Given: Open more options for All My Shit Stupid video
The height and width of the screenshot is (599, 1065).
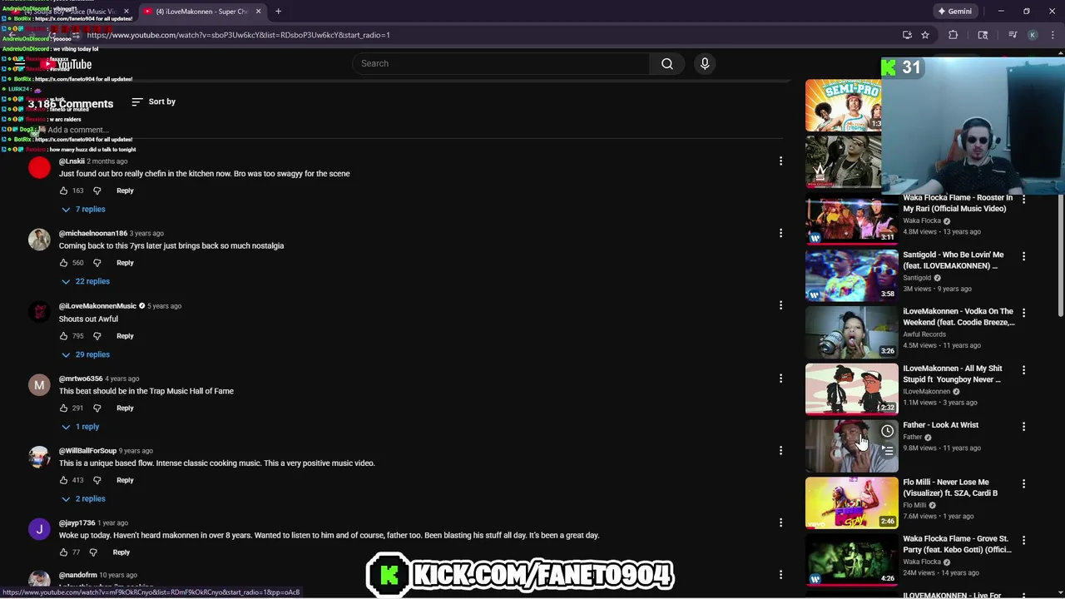Looking at the screenshot, I should pyautogui.click(x=1023, y=369).
